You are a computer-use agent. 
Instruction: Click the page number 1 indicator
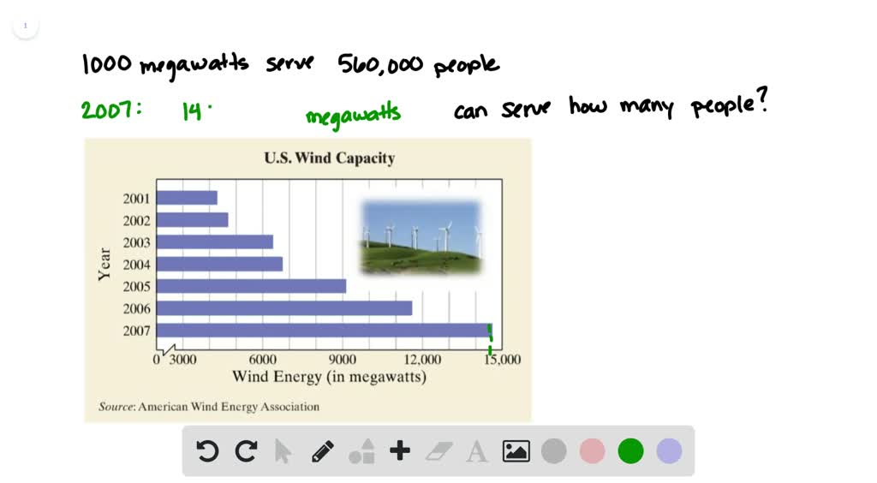[25, 26]
